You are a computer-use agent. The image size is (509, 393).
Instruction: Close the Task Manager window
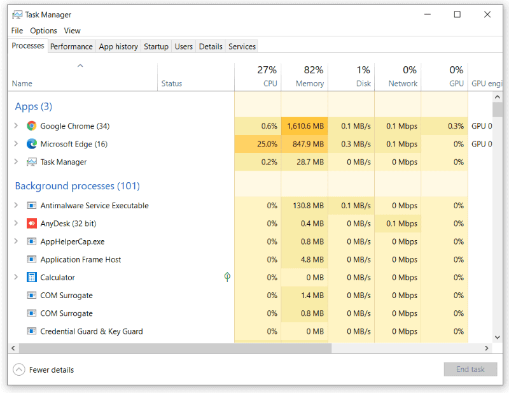(x=487, y=15)
